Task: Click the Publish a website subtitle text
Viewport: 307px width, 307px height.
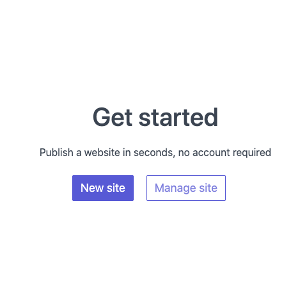Action: (155, 152)
